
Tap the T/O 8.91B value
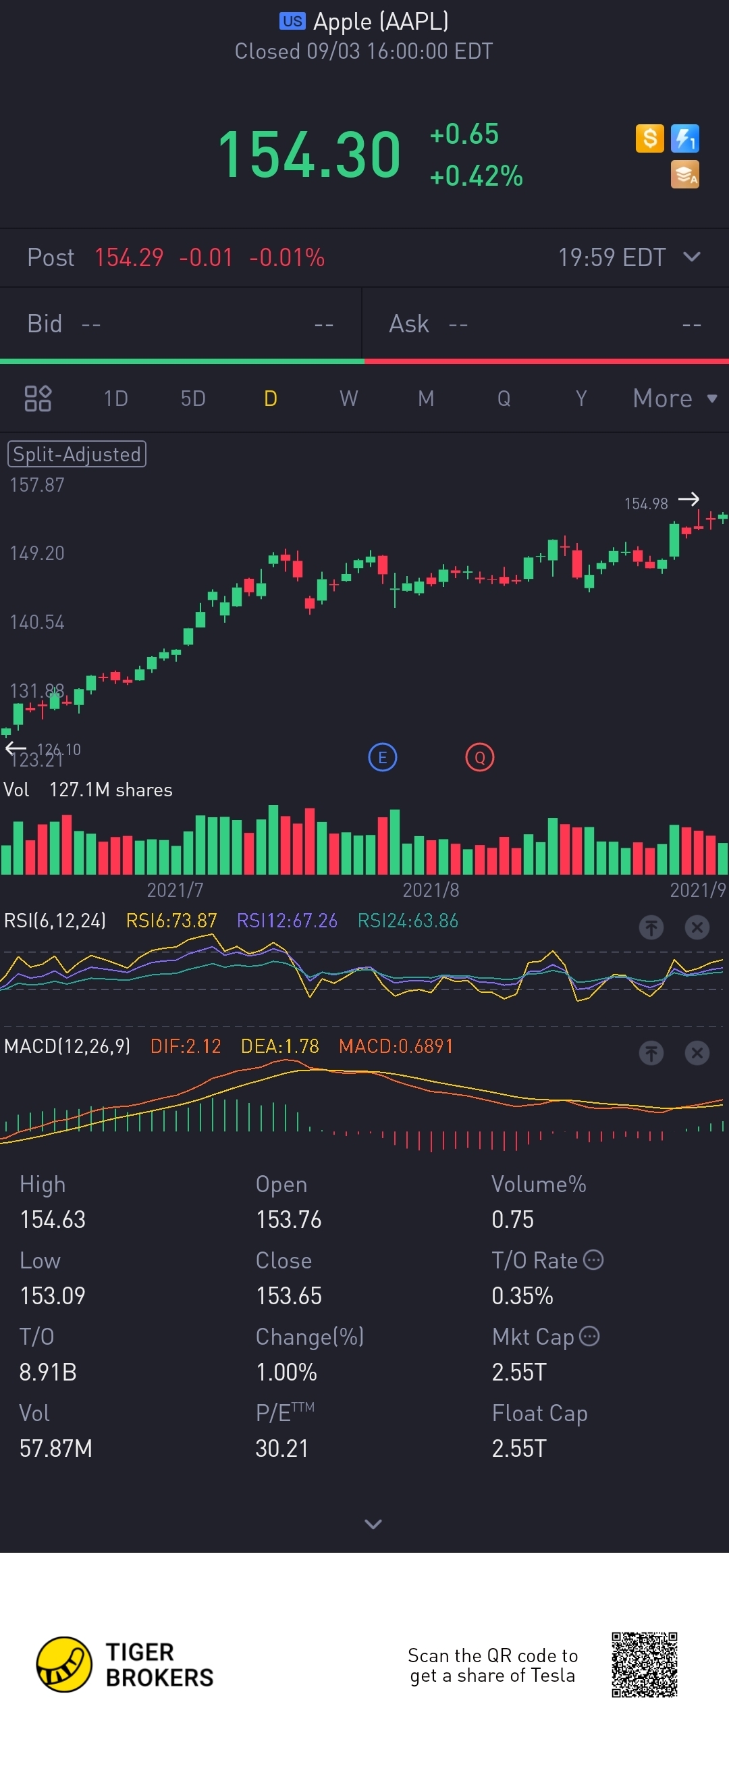48,1372
